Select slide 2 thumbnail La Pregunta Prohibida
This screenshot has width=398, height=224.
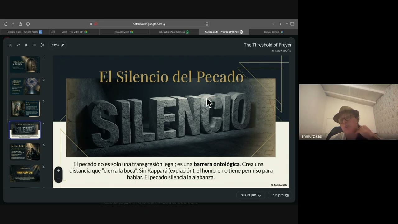coord(25,86)
